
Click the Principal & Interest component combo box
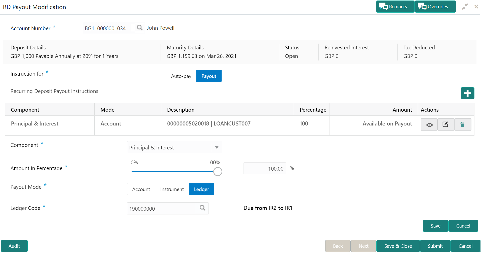click(x=174, y=147)
